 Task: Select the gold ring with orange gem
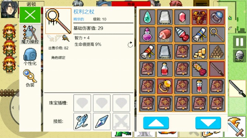click(165, 86)
